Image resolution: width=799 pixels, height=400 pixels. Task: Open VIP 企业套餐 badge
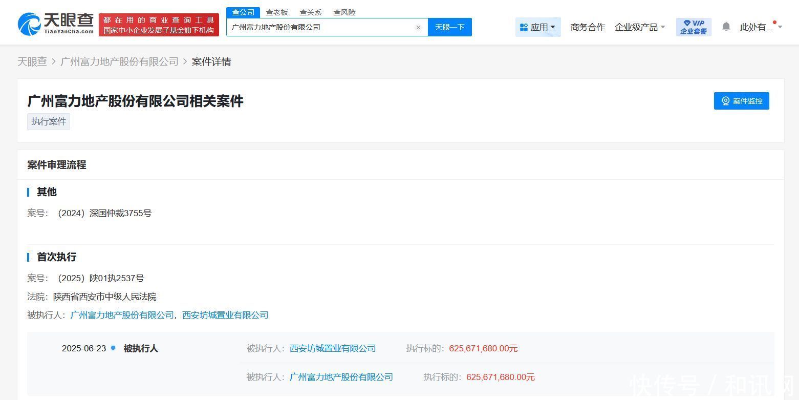tap(694, 27)
